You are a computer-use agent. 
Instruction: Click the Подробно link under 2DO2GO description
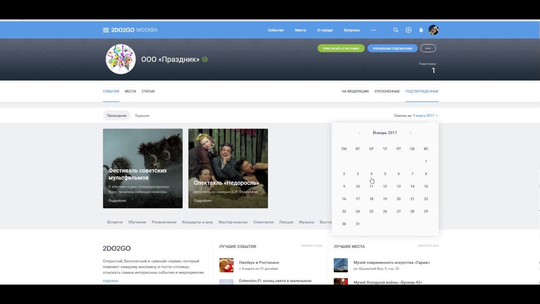111,281
